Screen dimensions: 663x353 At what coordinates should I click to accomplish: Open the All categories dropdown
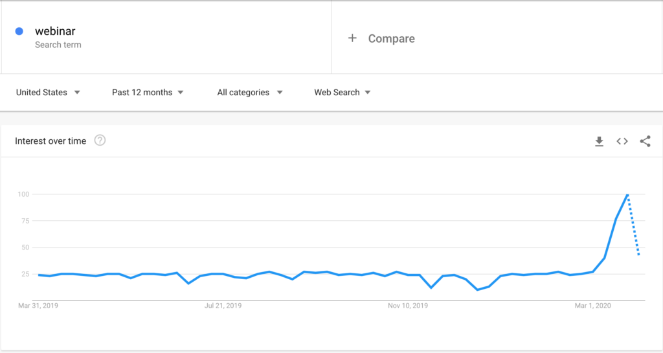point(249,92)
